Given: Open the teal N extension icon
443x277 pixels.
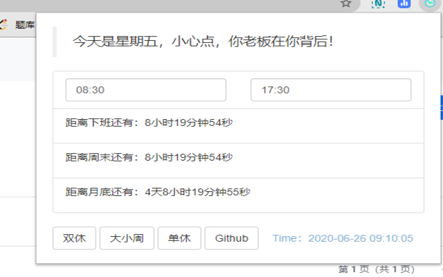Looking at the screenshot, I should 378,3.
